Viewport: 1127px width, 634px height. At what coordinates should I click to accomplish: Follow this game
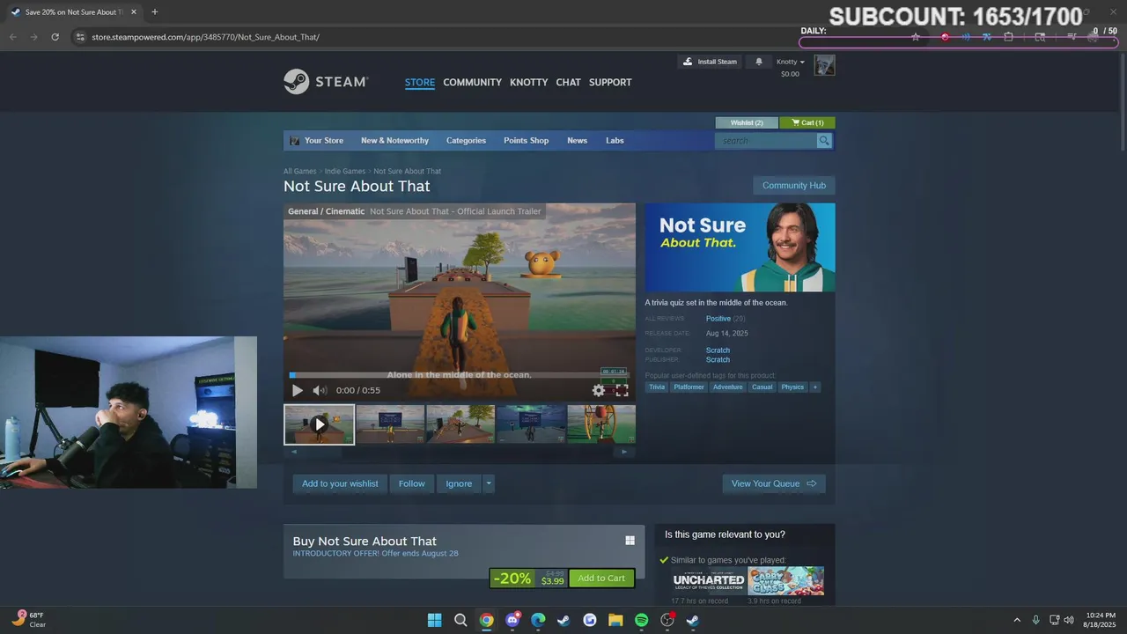411,483
